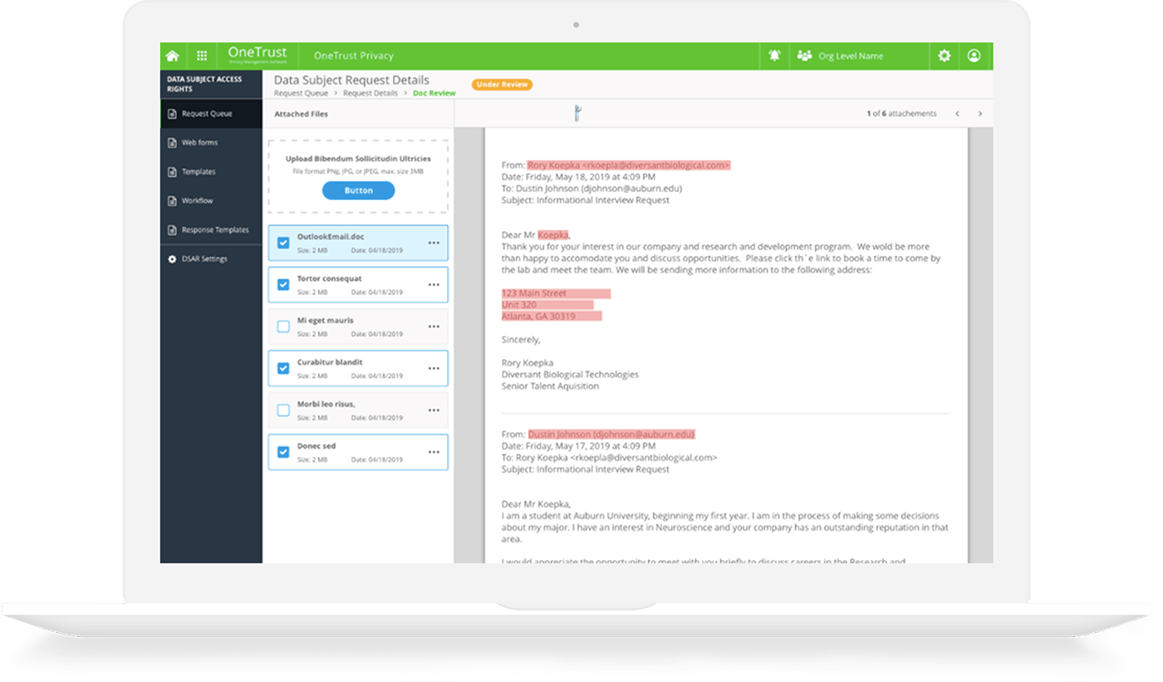Open DSAR Settings in the sidebar
This screenshot has height=682, width=1163.
pyautogui.click(x=211, y=259)
